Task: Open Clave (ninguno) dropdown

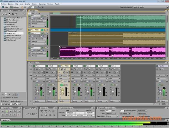Action: pyautogui.click(x=111, y=114)
